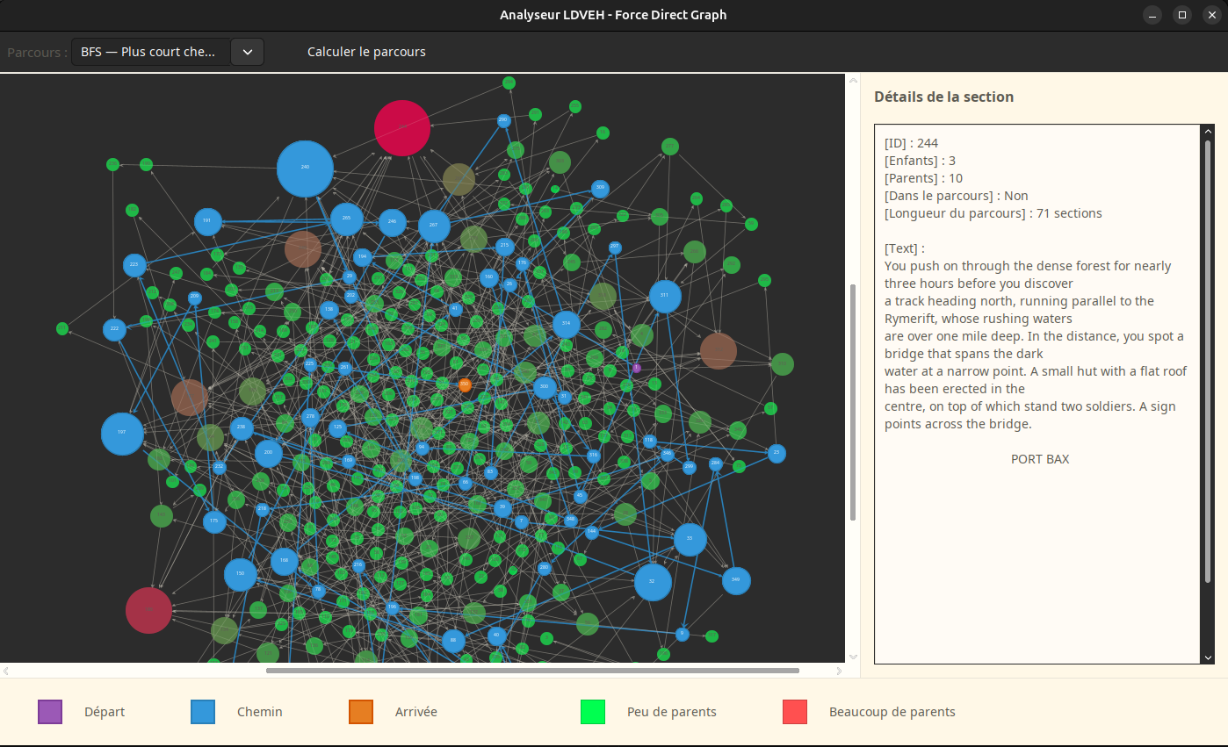Click blue node 222 on the left
Screen dimensions: 1228x747
tap(114, 329)
